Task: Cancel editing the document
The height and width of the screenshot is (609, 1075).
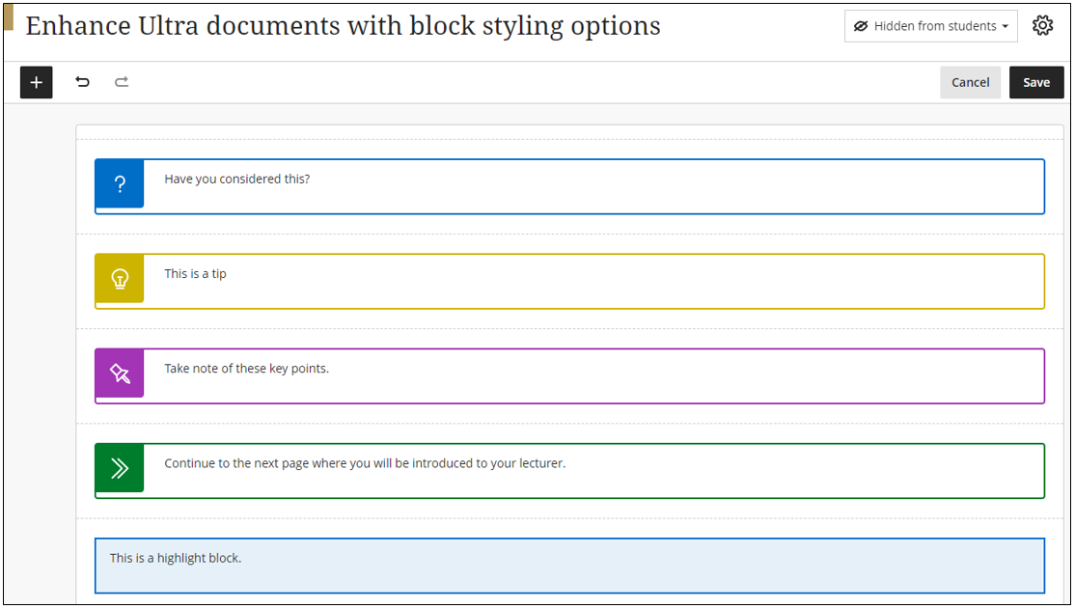Action: tap(970, 82)
